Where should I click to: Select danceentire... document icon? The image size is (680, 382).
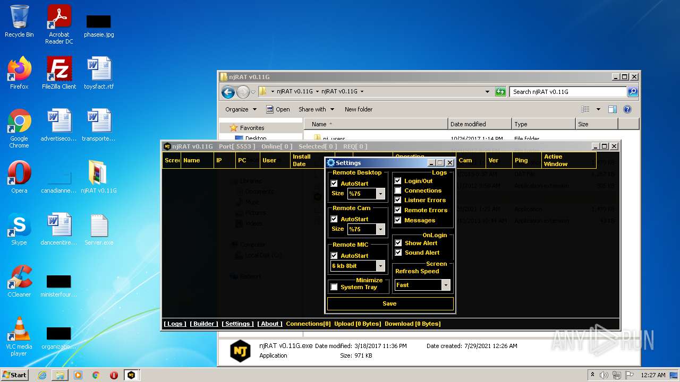pyautogui.click(x=59, y=229)
